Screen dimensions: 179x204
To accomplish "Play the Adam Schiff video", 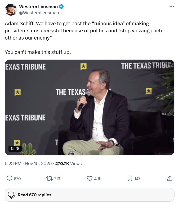I will tap(89, 107).
